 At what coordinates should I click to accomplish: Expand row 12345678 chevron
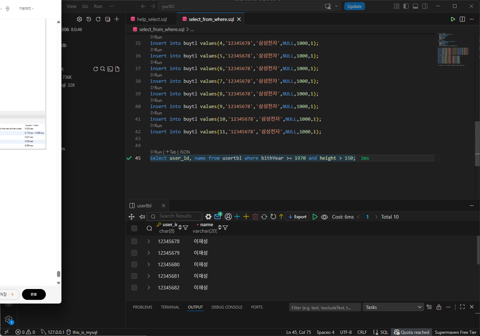click(x=149, y=241)
